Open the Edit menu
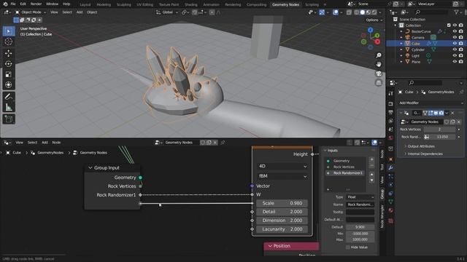 click(23, 4)
